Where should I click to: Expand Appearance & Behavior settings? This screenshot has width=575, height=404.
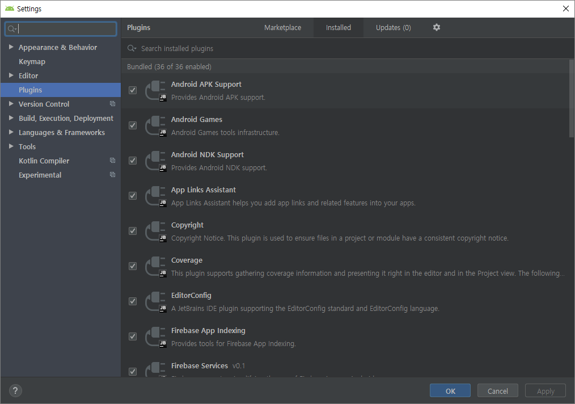click(x=11, y=47)
